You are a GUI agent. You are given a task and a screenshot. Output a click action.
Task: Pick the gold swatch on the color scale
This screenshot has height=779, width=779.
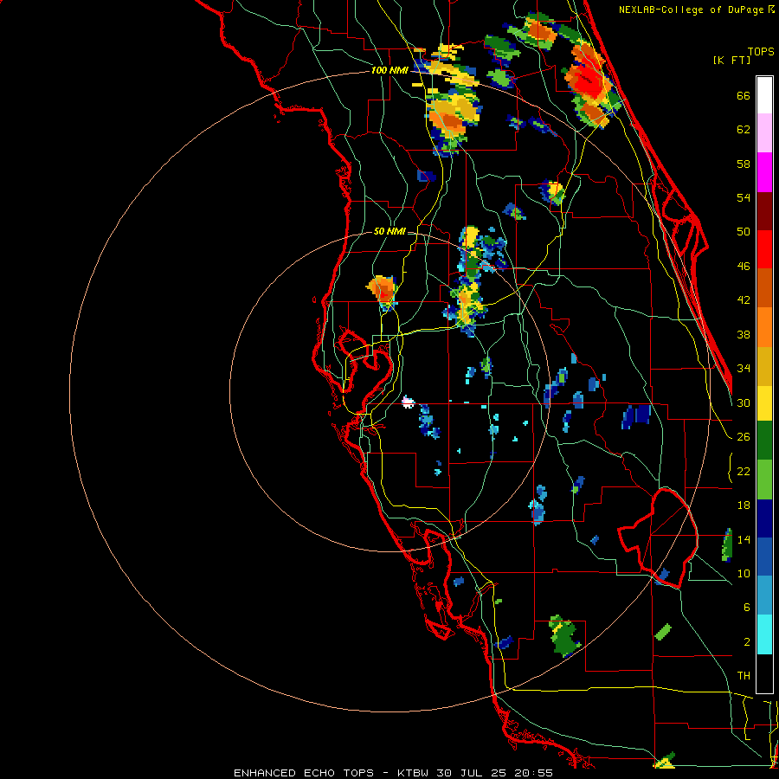pos(764,366)
